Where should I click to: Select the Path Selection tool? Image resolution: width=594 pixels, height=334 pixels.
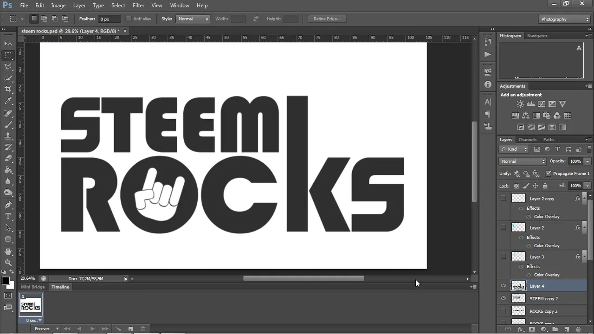click(x=8, y=228)
